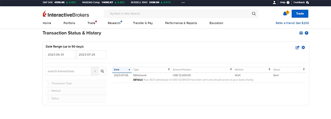
Task: Sort the Method column
Action: point(269,69)
